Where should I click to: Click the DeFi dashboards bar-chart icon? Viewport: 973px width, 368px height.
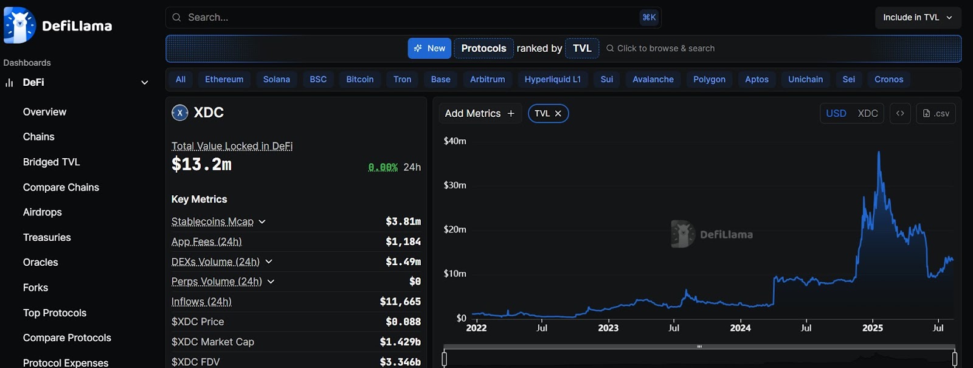click(x=9, y=83)
